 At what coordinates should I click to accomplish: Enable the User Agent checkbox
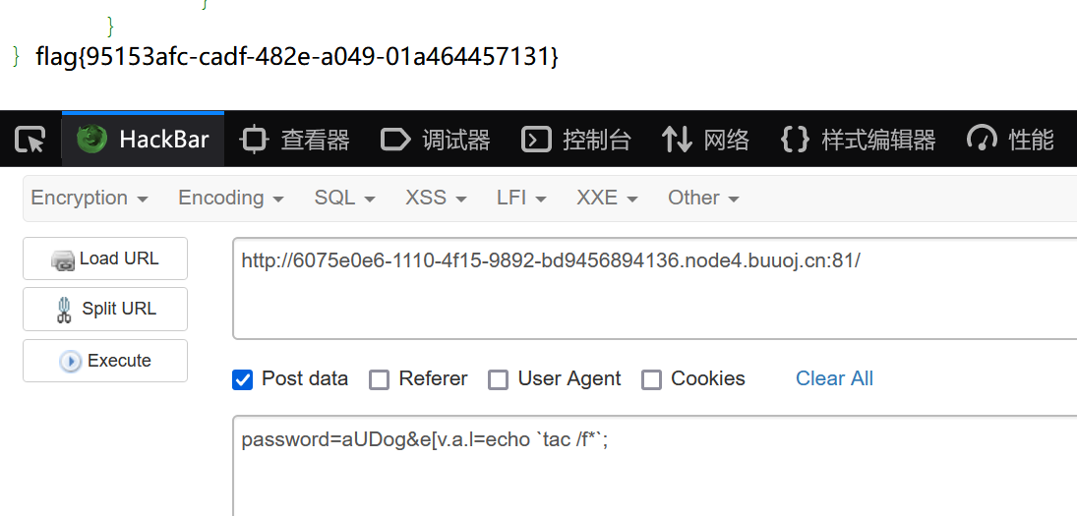coord(499,379)
